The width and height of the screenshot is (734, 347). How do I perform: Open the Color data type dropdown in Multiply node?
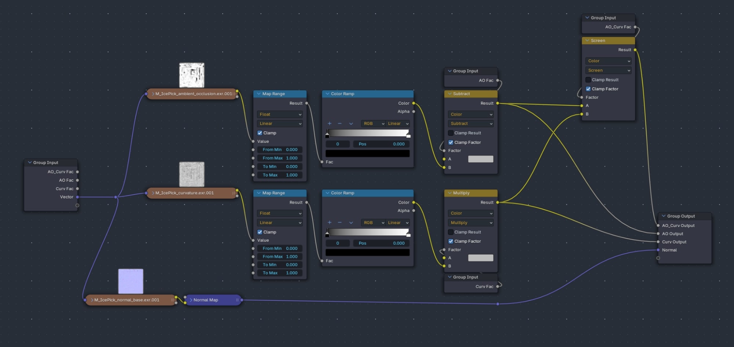[x=470, y=213]
